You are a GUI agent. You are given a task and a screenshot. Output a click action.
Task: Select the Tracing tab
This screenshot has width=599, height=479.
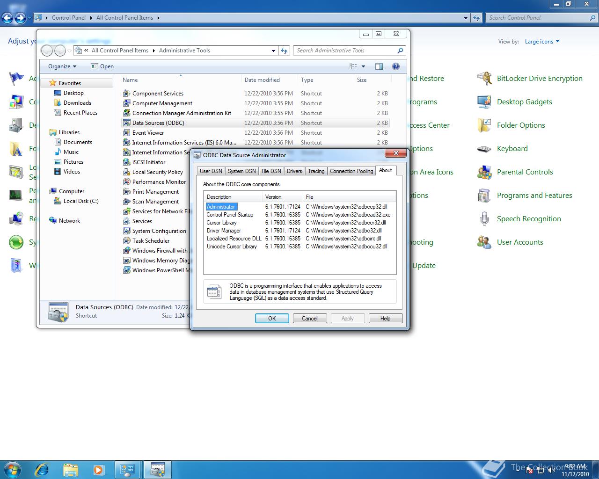coord(316,171)
